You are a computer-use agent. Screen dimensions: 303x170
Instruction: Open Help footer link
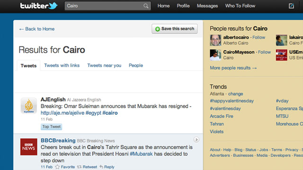tap(227, 150)
